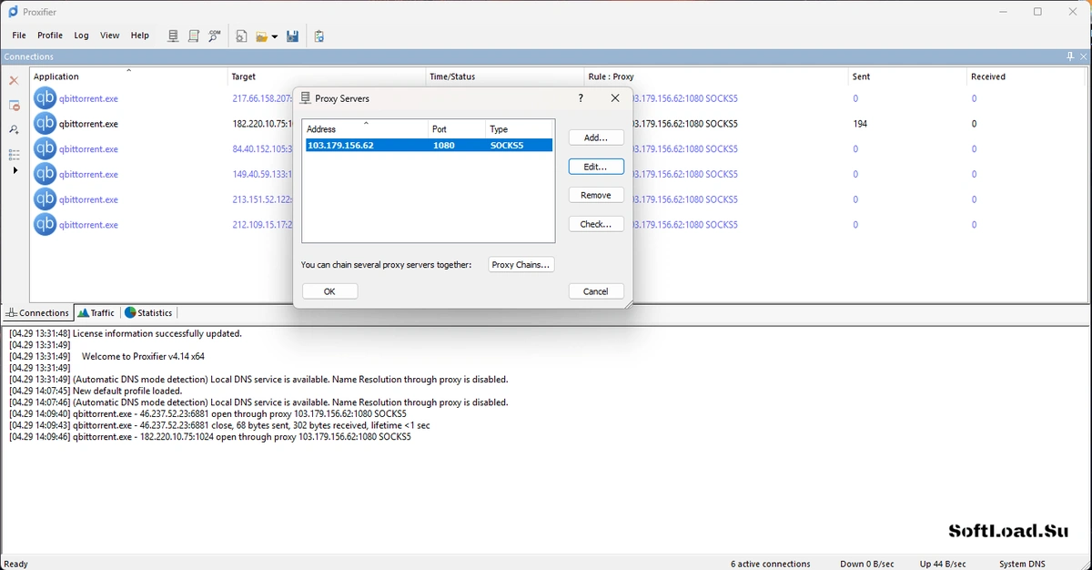The width and height of the screenshot is (1092, 570).
Task: Sort connections by Application column
Action: [128, 76]
